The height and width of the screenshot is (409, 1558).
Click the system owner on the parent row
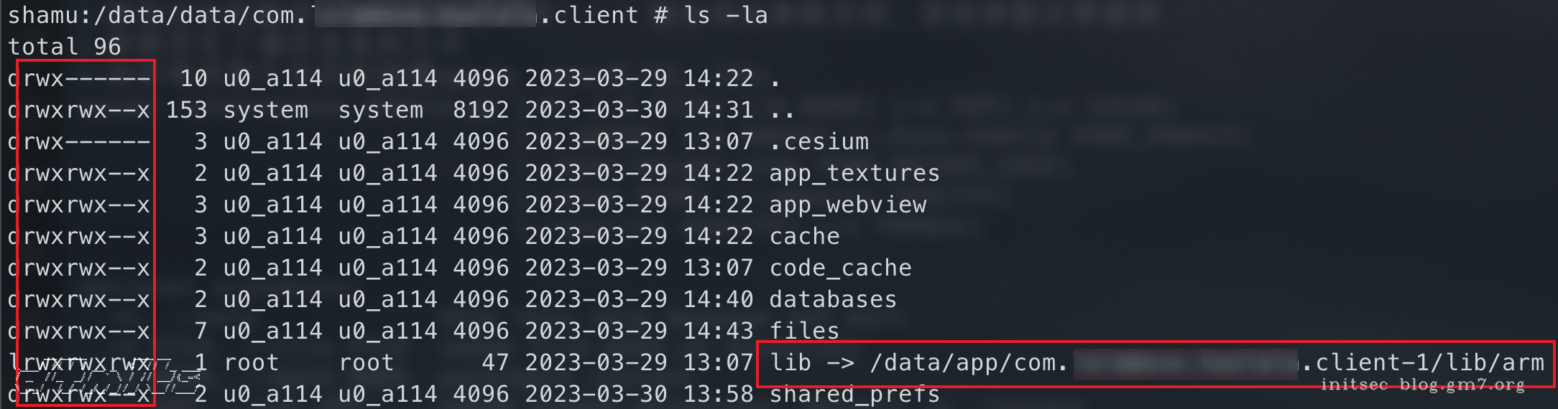265,111
